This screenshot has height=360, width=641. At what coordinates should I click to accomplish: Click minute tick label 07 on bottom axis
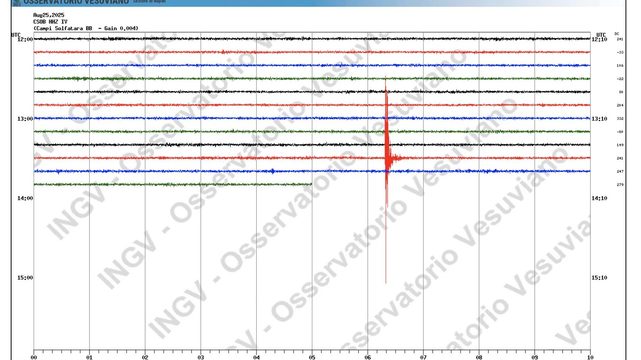coord(423,357)
